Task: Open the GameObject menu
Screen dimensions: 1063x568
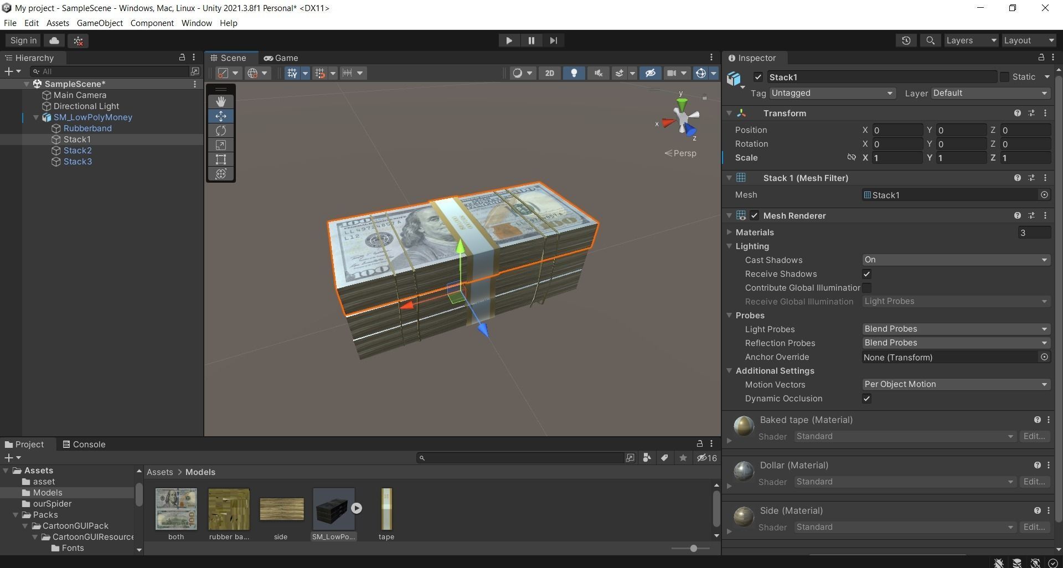Action: [x=100, y=23]
